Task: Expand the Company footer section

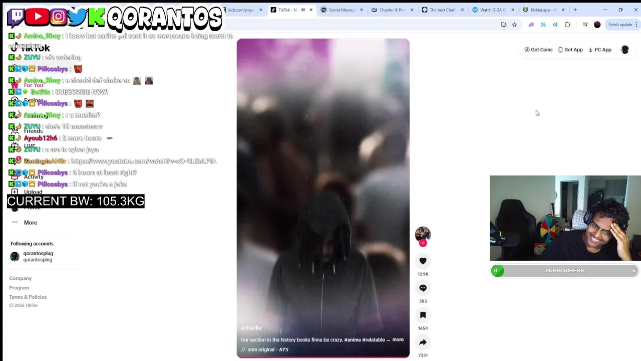Action: (x=20, y=278)
